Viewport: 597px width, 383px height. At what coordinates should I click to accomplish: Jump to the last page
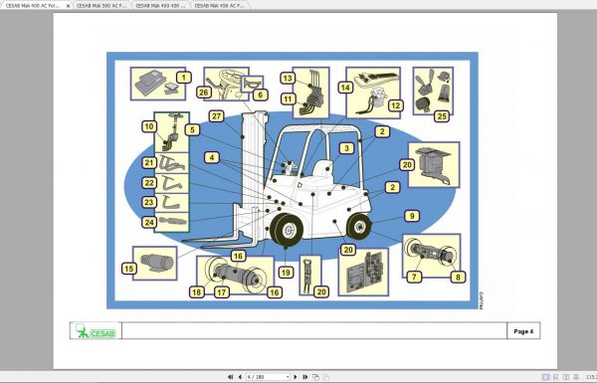pos(305,377)
